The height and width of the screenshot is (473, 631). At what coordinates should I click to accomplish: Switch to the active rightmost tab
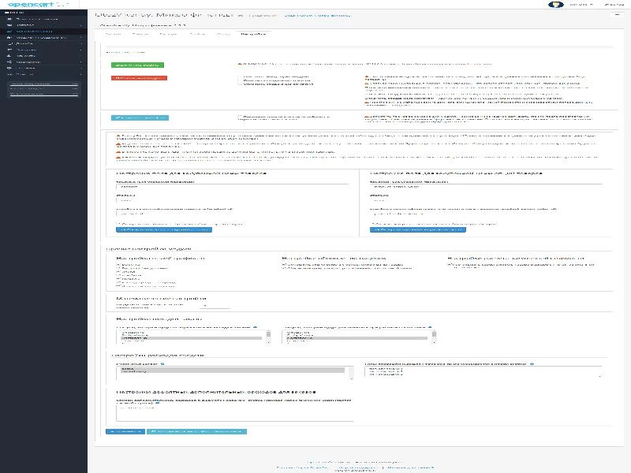pos(253,34)
